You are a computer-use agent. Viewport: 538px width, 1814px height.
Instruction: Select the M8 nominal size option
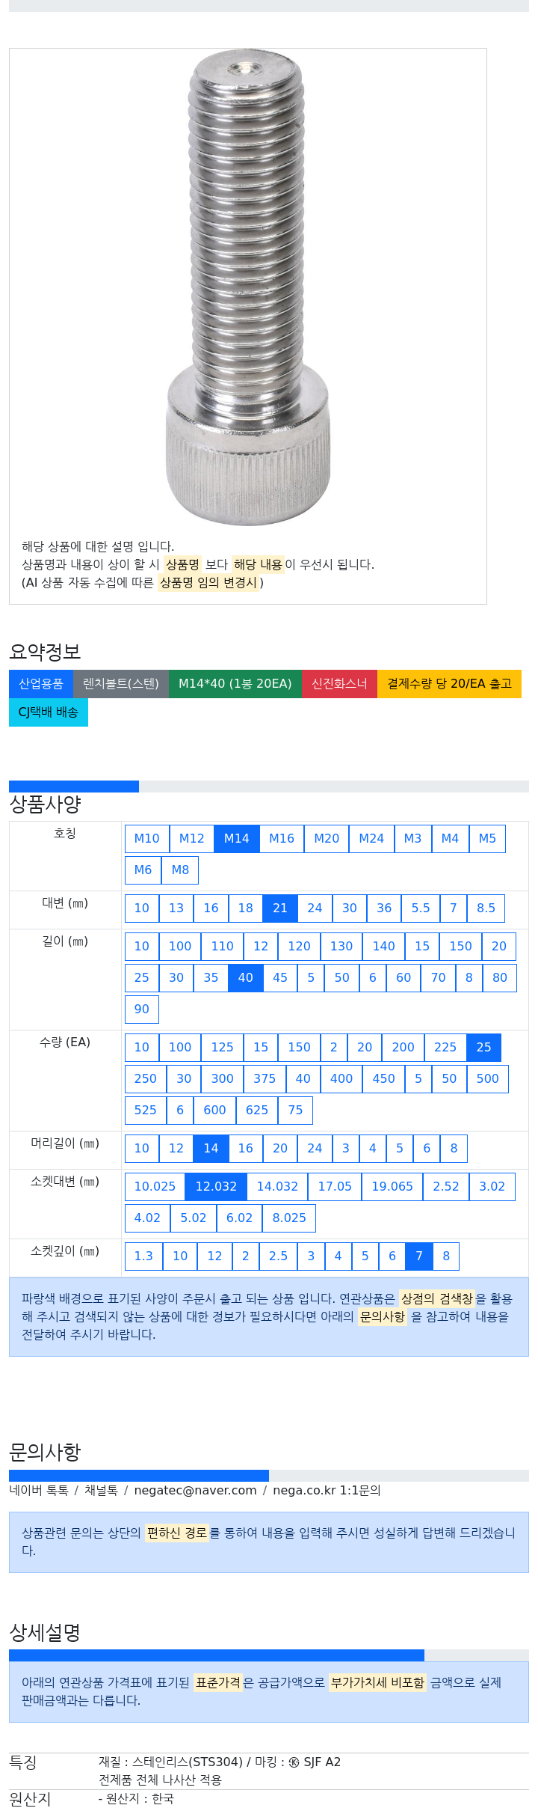[x=180, y=870]
